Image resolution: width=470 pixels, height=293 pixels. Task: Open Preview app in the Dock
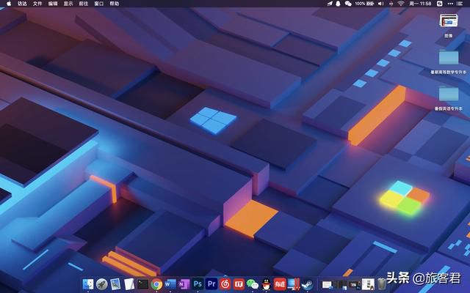[115, 284]
